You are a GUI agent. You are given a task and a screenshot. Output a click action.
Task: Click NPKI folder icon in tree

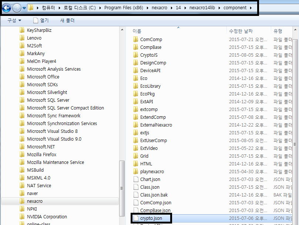tap(22, 209)
